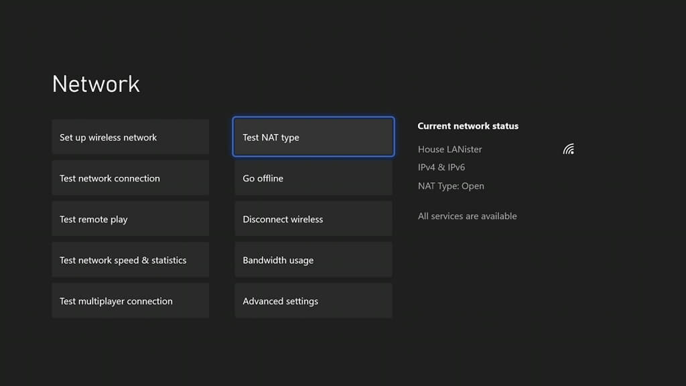Click the All services are available message

point(467,216)
